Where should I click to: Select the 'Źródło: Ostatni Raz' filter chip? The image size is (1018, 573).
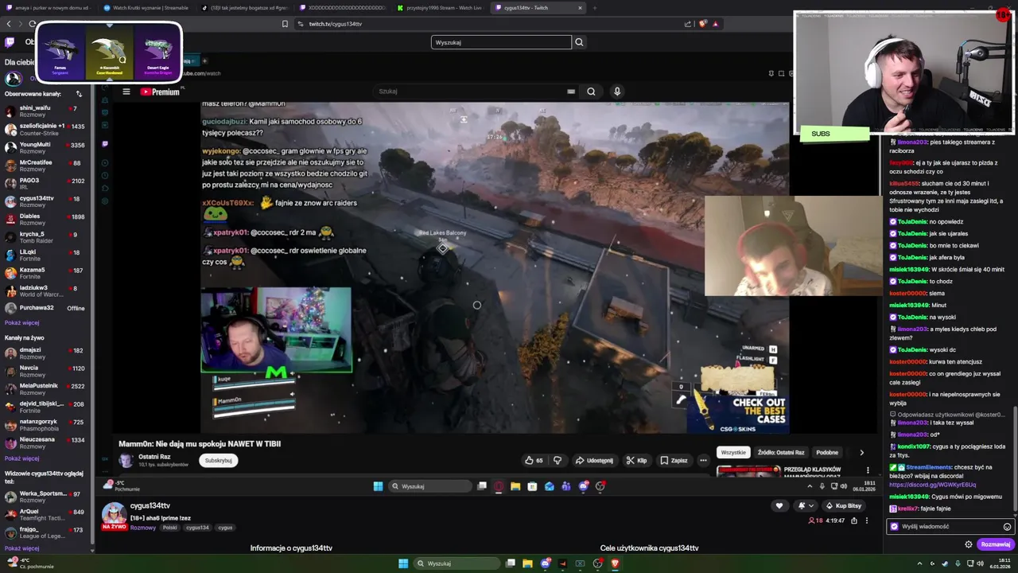(x=780, y=452)
